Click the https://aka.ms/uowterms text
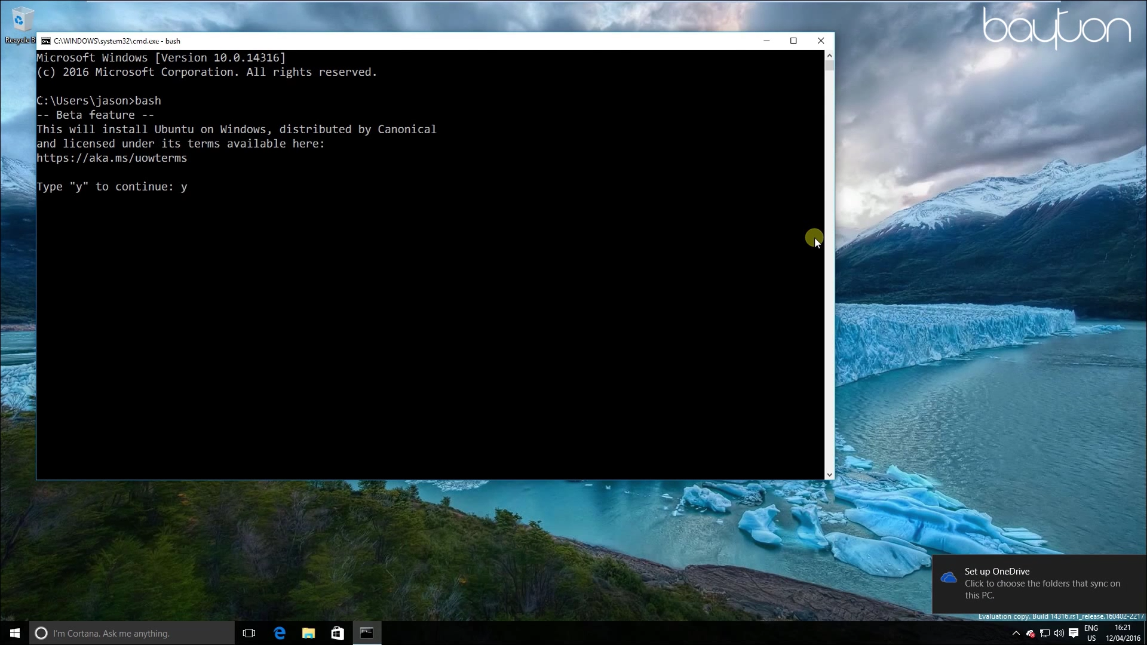The width and height of the screenshot is (1147, 645). tap(112, 158)
